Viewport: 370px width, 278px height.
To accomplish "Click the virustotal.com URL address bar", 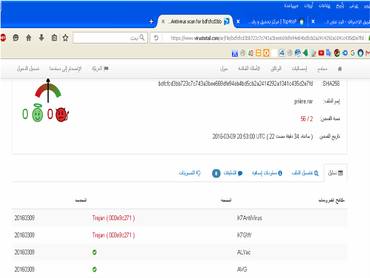I will 261,38.
